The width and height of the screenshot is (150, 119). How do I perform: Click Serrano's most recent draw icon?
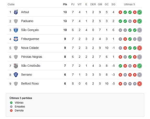(140, 75)
